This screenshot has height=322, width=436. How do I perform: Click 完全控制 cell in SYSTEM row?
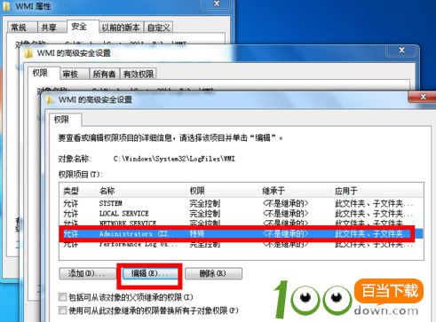click(x=204, y=203)
